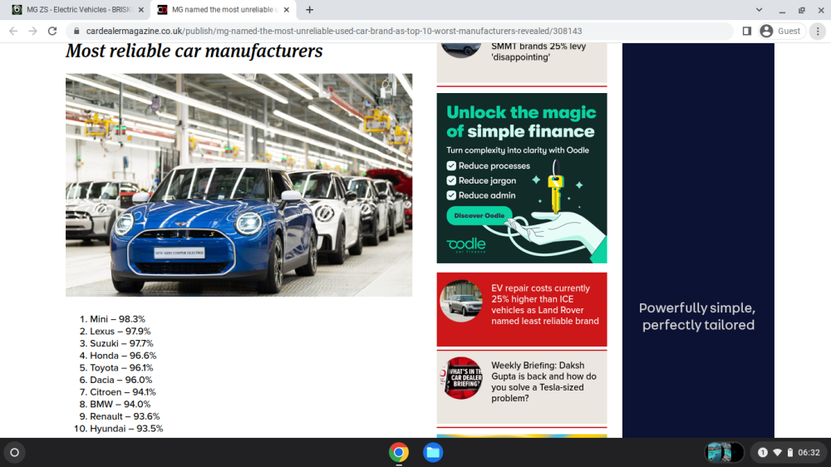Click 'Toyota – 96.1%' list entry
Image resolution: width=831 pixels, height=467 pixels.
[x=121, y=368]
